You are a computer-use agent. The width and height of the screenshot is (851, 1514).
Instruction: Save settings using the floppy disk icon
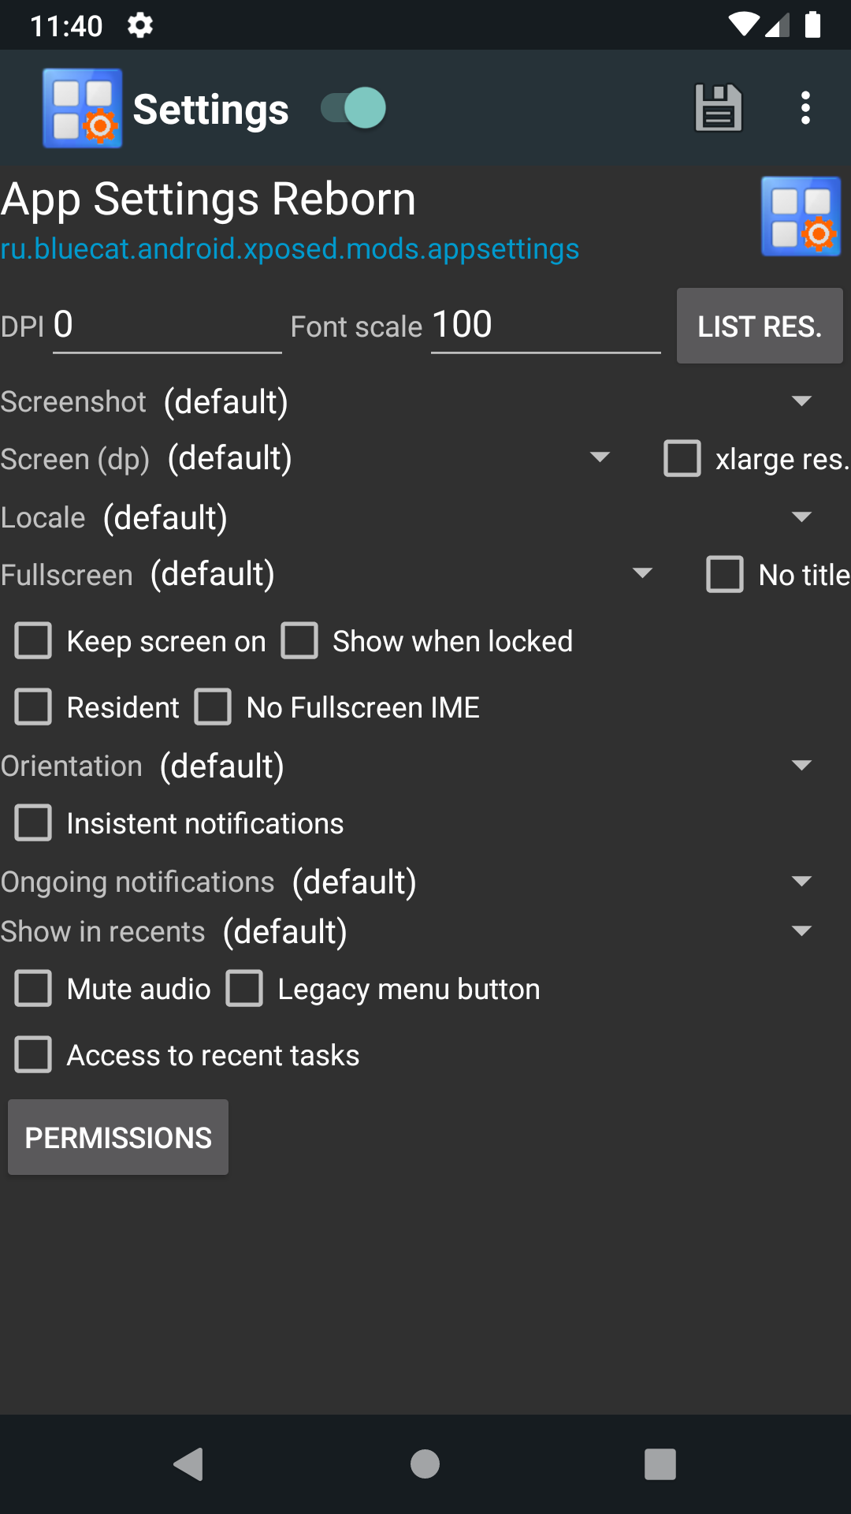[718, 108]
